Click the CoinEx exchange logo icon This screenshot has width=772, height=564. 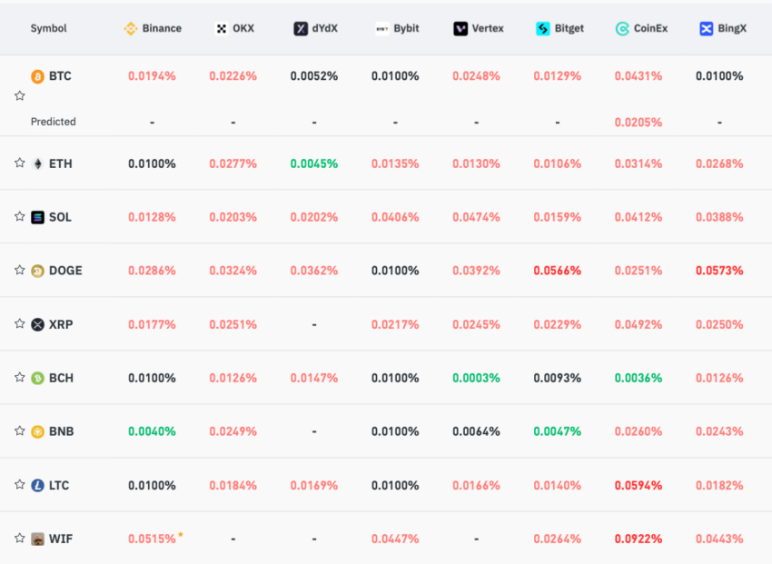click(622, 29)
